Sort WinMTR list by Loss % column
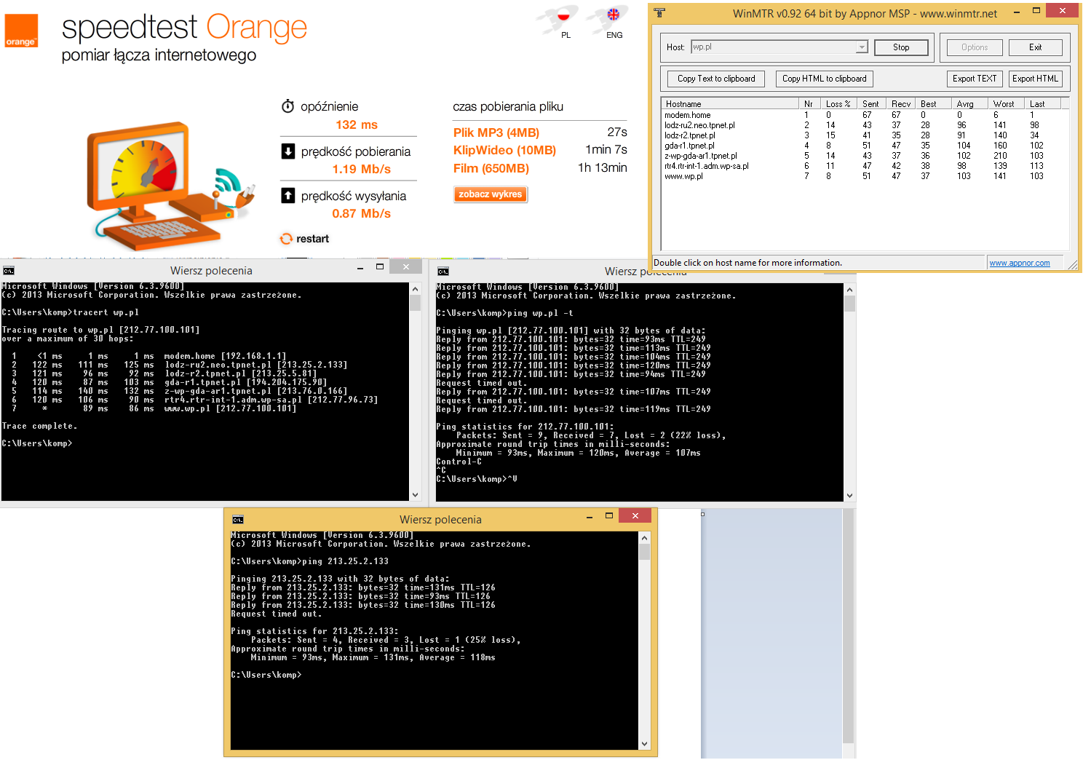This screenshot has height=760, width=1083. (839, 104)
